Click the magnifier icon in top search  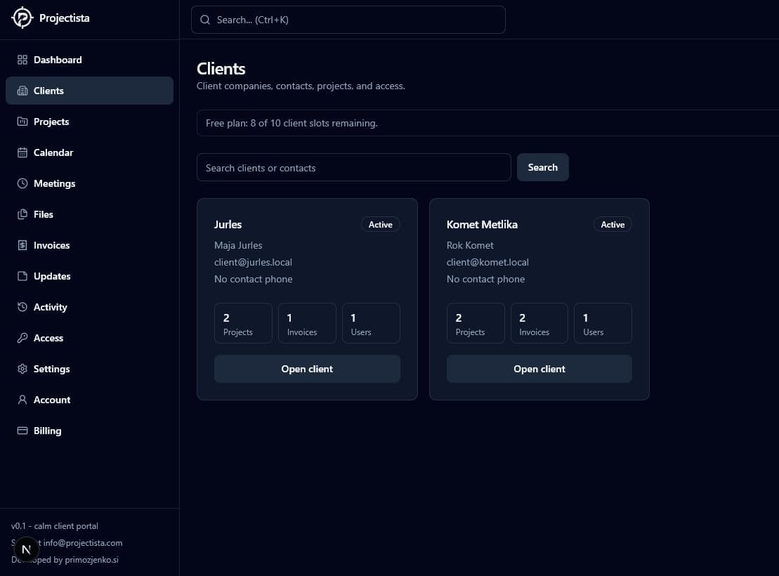pyautogui.click(x=205, y=20)
